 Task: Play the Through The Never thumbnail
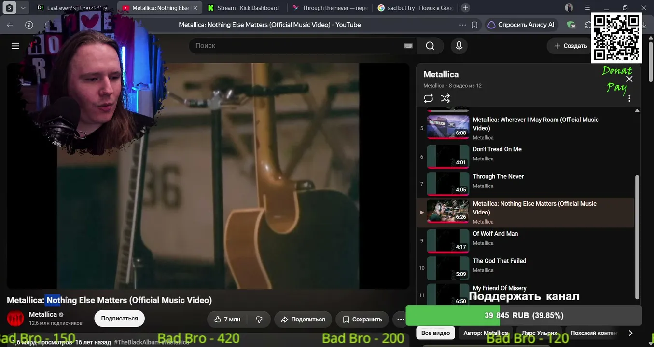(x=448, y=184)
